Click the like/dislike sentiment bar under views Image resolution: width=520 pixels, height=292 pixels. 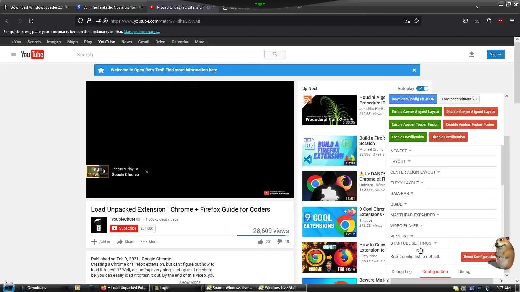tap(263, 235)
